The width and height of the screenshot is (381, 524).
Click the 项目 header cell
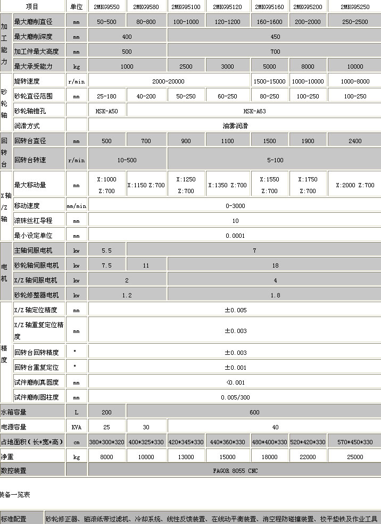(32, 6)
